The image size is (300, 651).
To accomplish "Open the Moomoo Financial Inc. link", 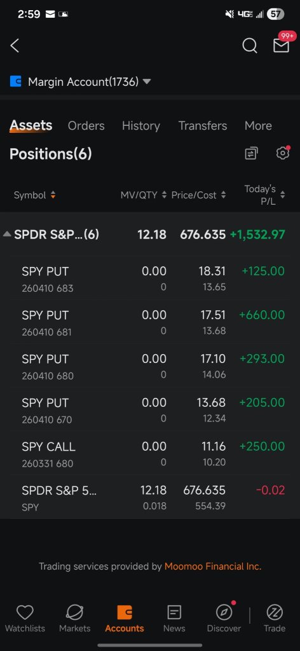I will (x=213, y=566).
